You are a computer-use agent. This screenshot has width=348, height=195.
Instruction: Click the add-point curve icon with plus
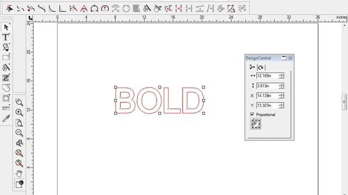tap(31, 9)
